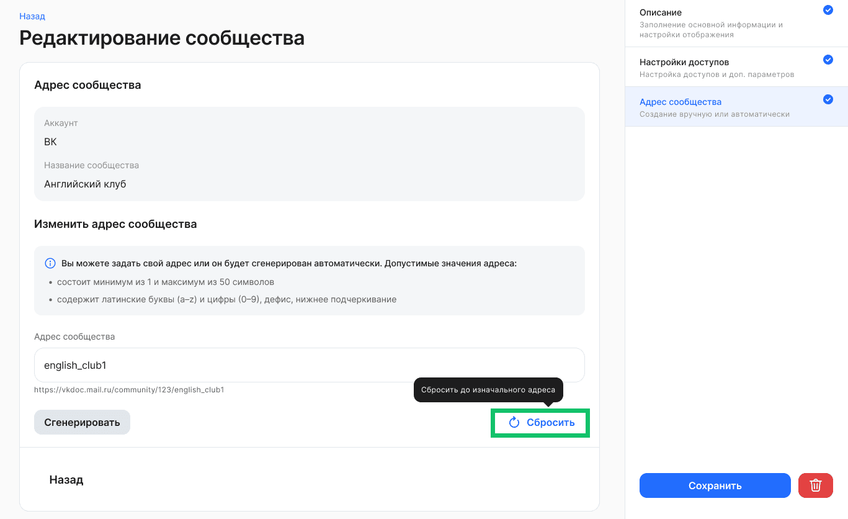Click the Назад link at the top
848x519 pixels.
(x=32, y=16)
